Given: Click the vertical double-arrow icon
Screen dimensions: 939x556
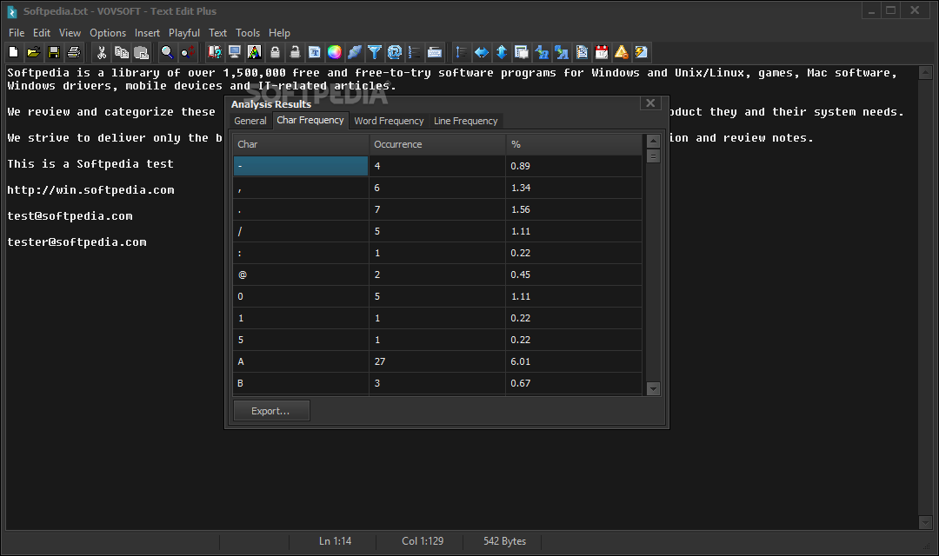Looking at the screenshot, I should (x=502, y=52).
